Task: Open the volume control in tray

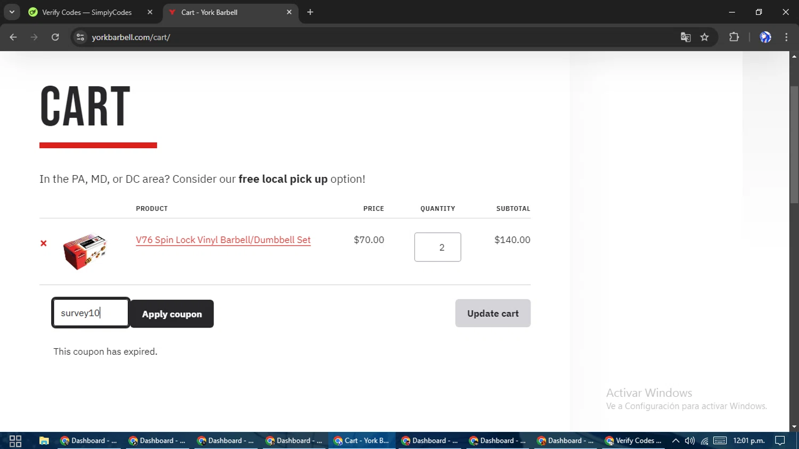Action: (690, 440)
